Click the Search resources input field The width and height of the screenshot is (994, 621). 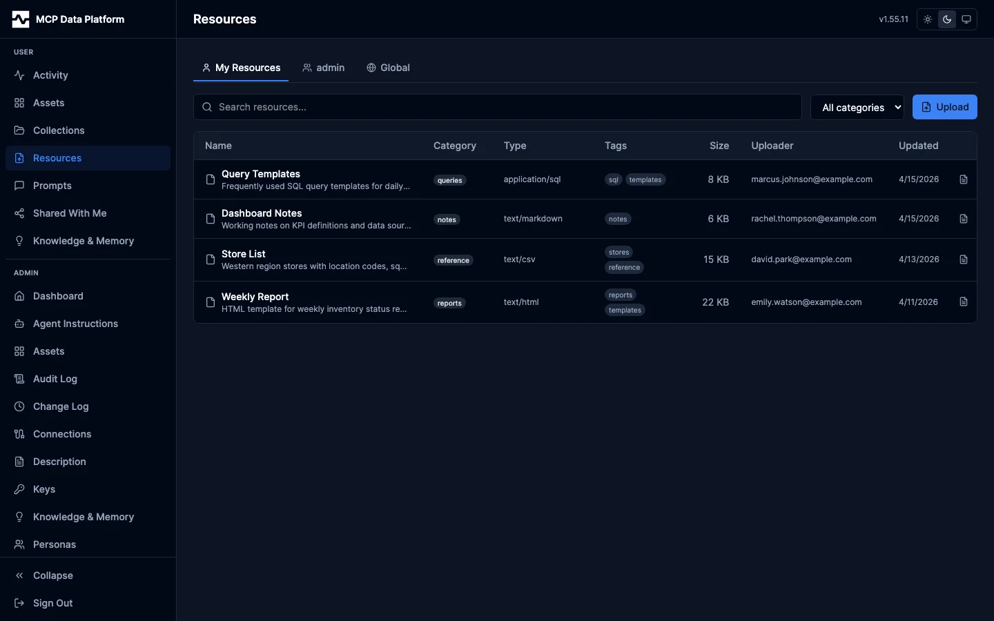click(497, 107)
